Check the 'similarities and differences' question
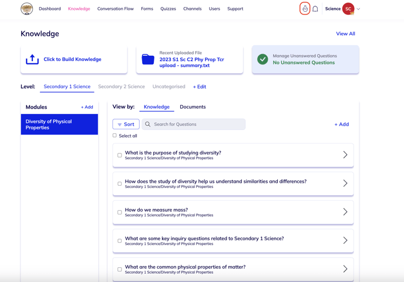The height and width of the screenshot is (282, 404). [120, 184]
